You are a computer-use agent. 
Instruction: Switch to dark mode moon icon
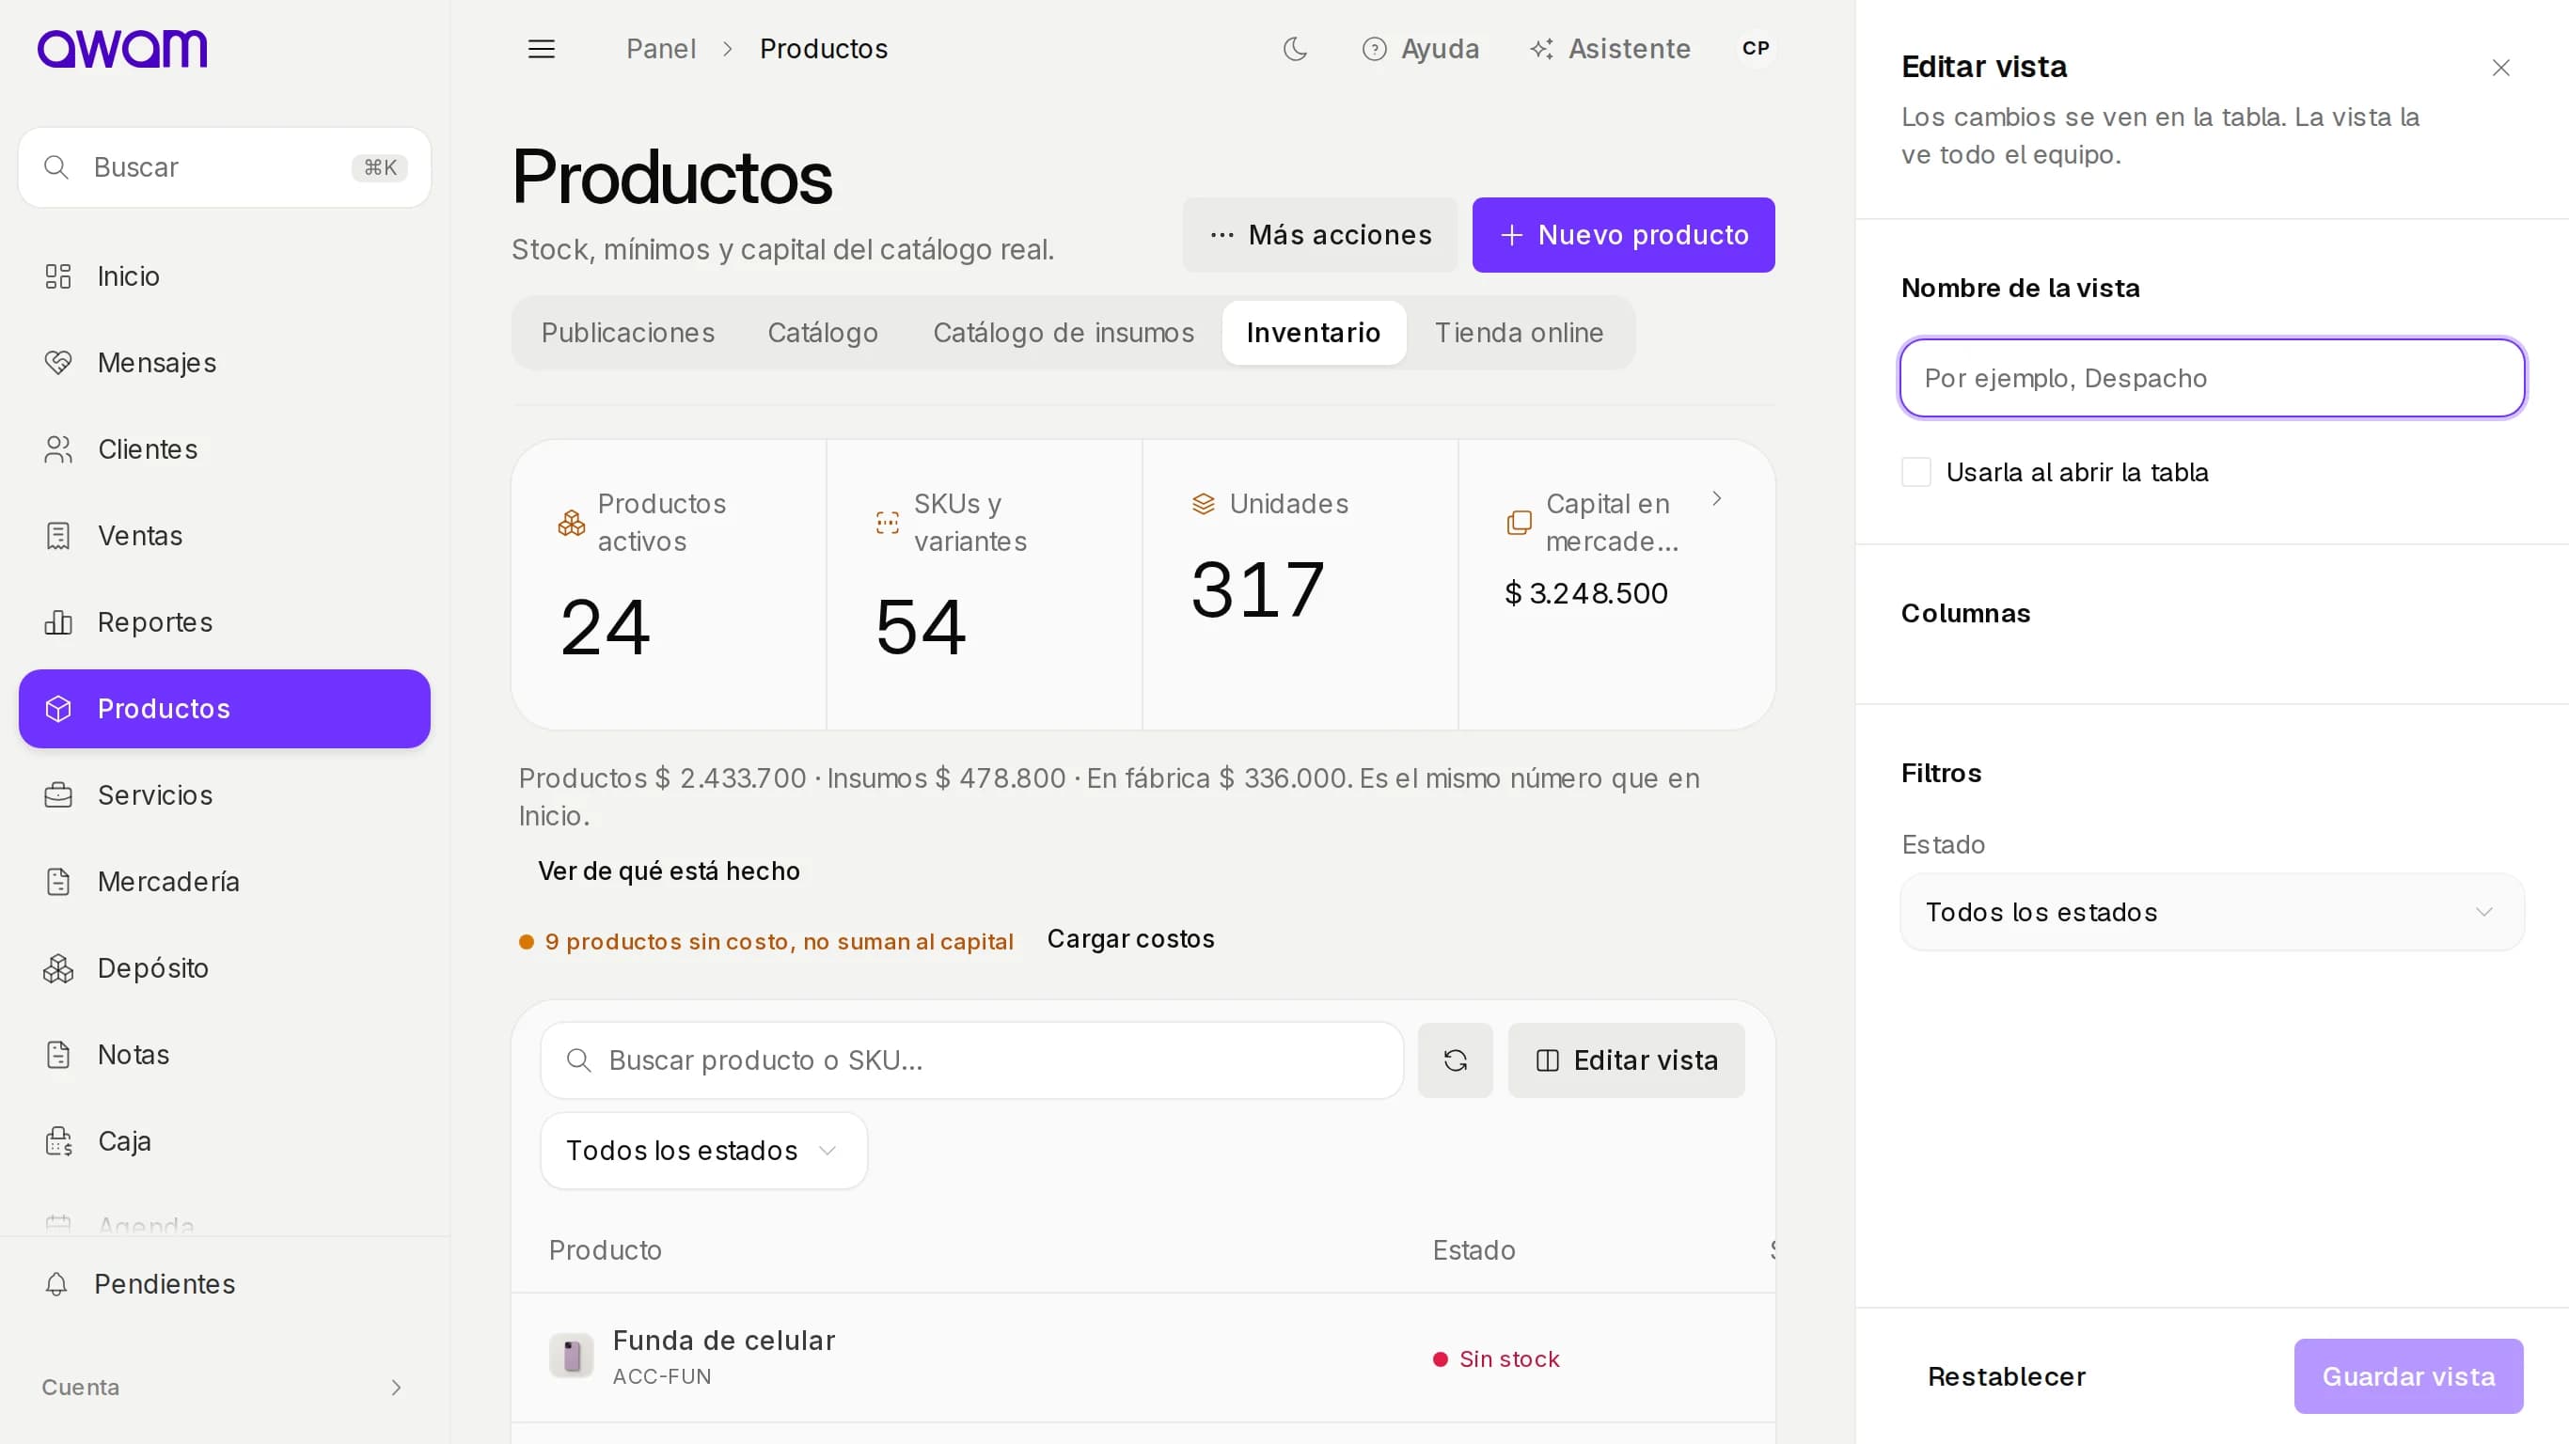tap(1295, 49)
